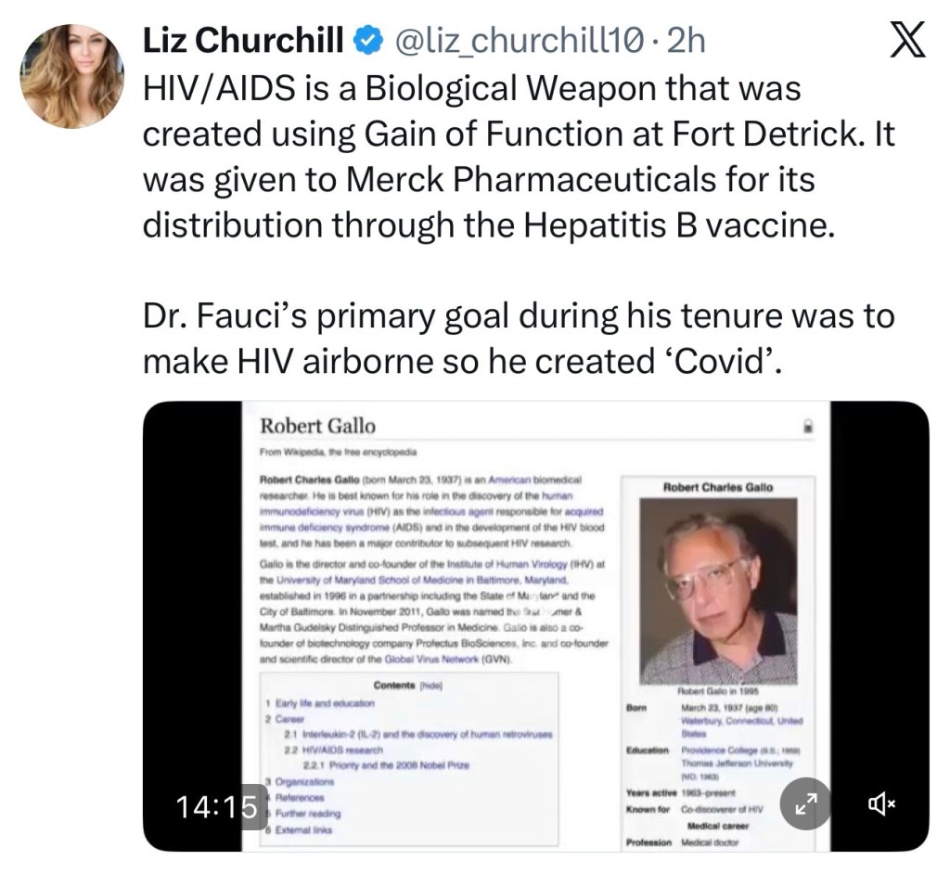
Task: Click the "Liz Churchill" display name
Action: click(244, 40)
